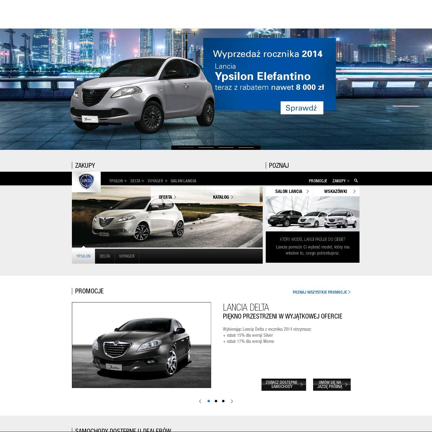Click arrow next to Salon Lancia tile
Screen dimensions: 432x432
click(x=308, y=191)
